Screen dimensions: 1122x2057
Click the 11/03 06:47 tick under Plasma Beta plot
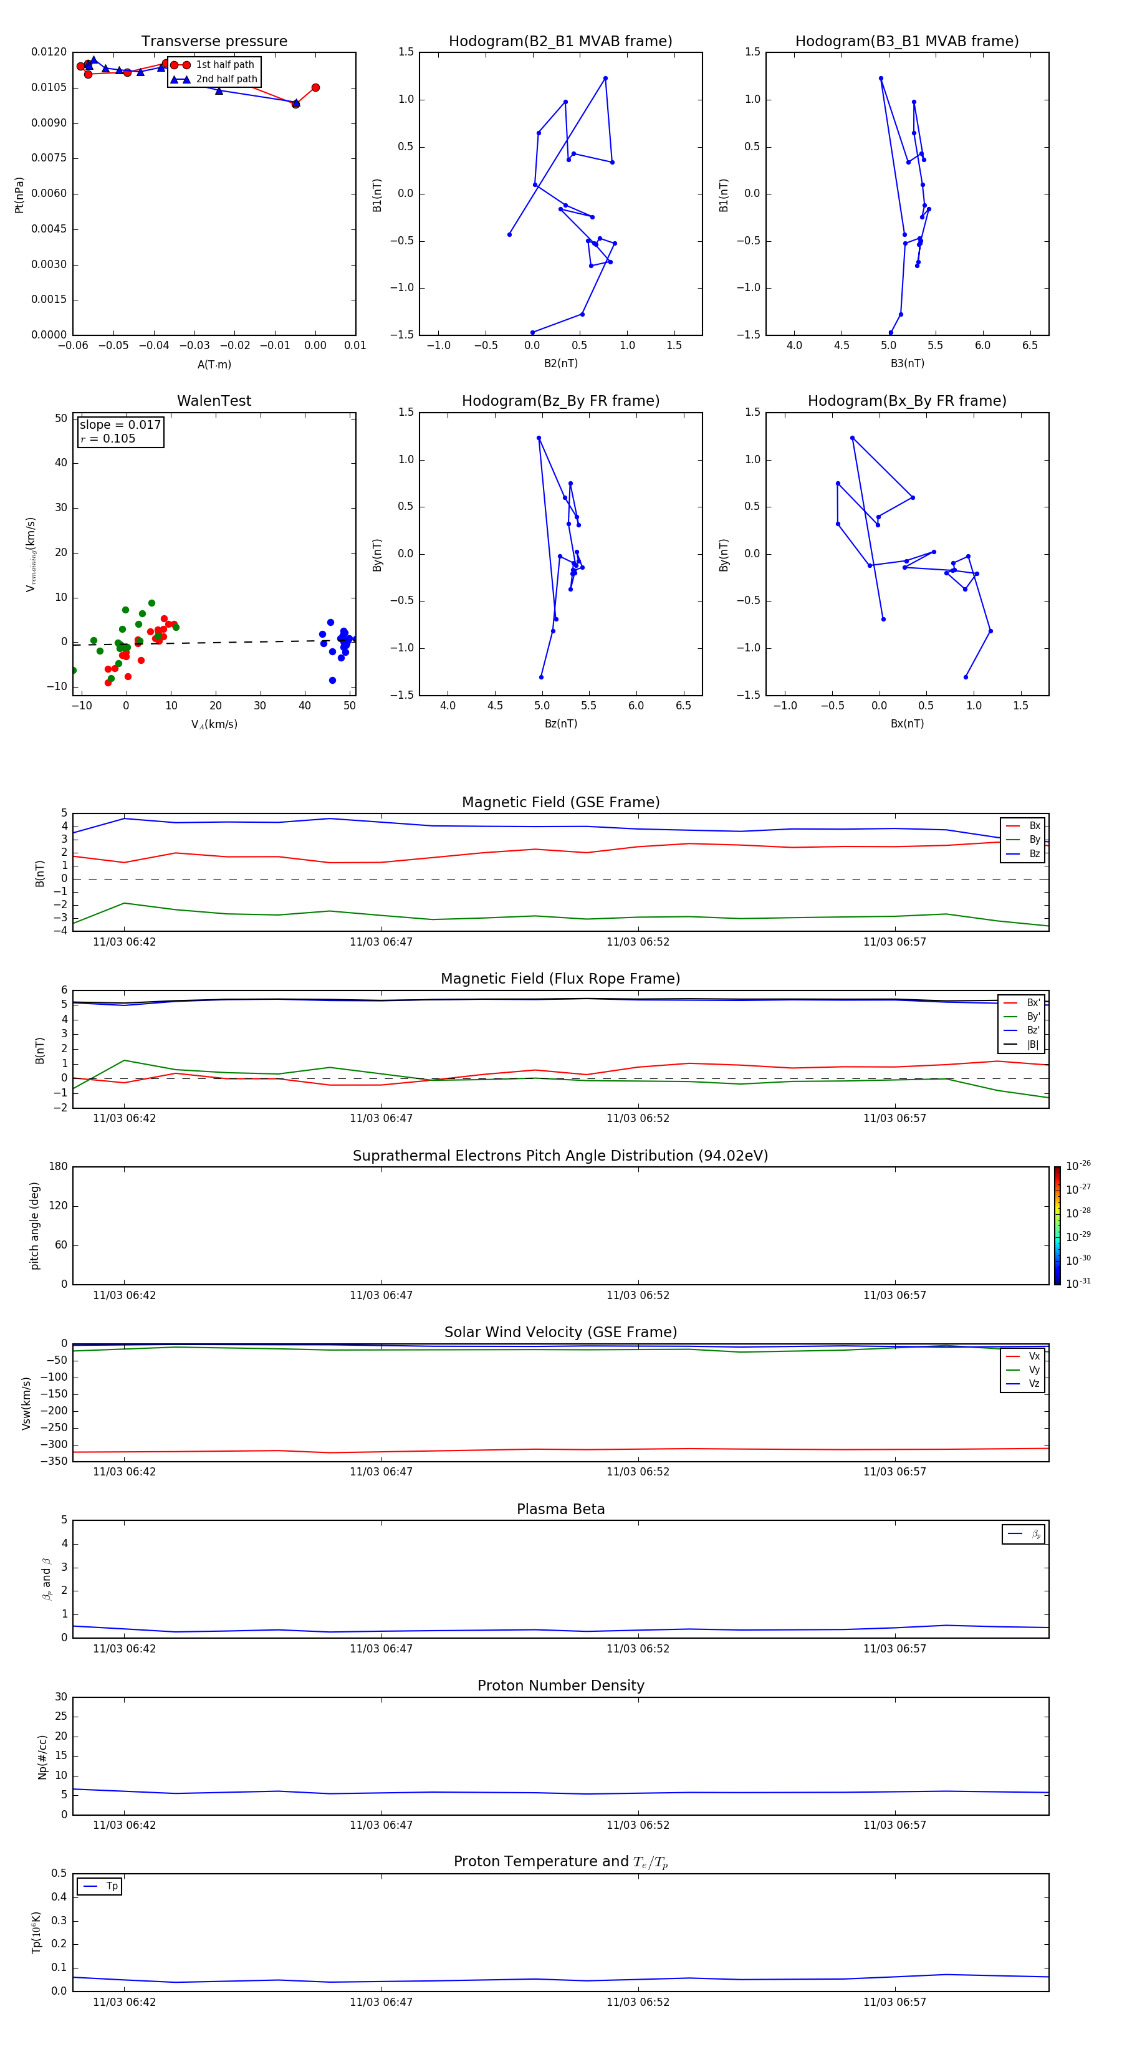coord(381,1649)
